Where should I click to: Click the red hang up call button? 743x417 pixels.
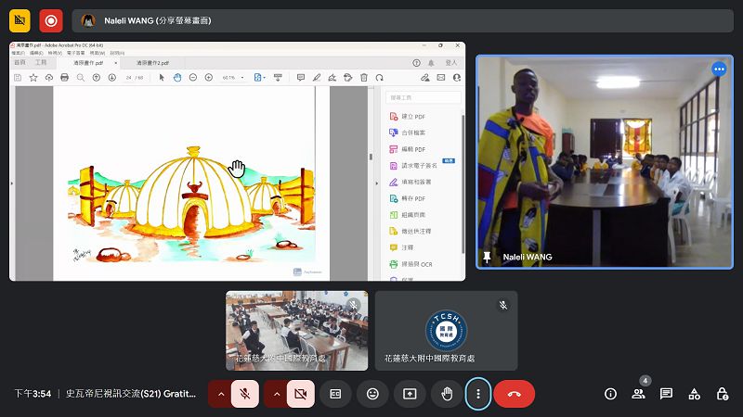514,394
